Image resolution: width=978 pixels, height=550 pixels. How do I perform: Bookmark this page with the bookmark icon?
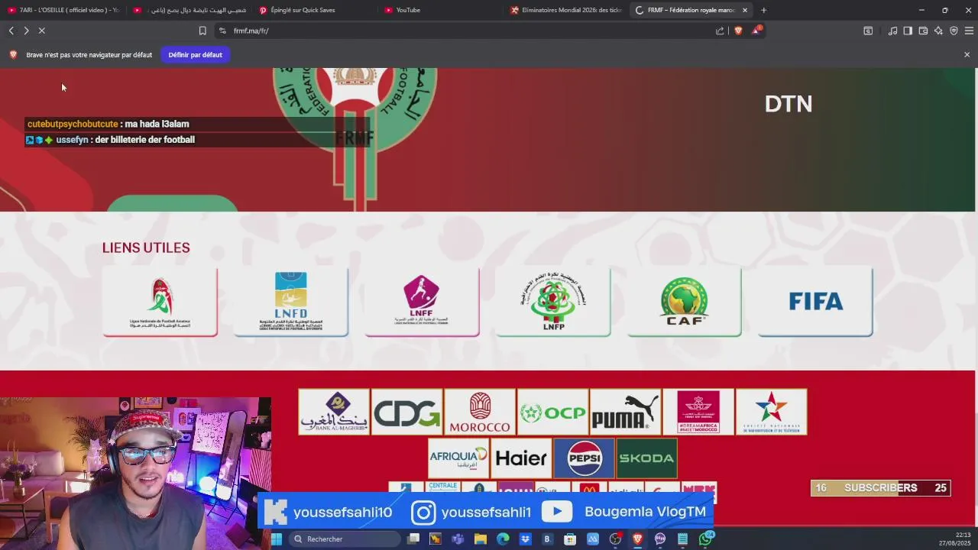202,31
